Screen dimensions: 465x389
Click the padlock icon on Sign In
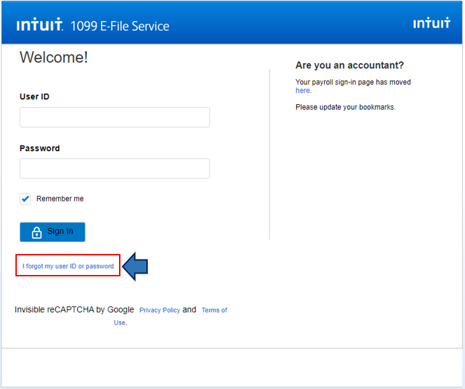tap(37, 232)
